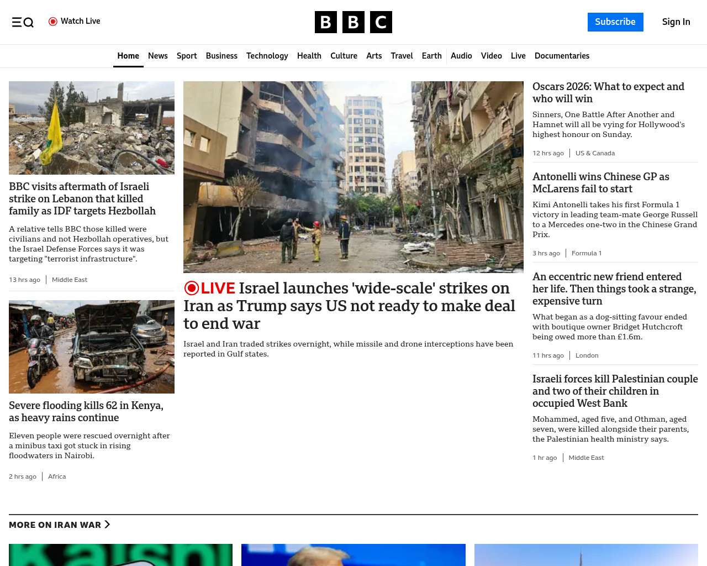Click the Kenya story summary about minibus taxi
707x566 pixels.
[89, 446]
